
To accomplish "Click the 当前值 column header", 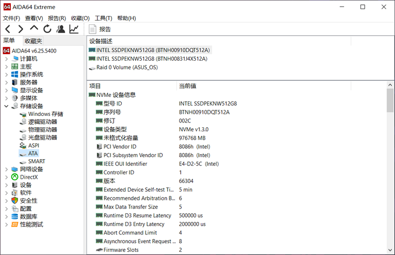I will tap(187, 86).
